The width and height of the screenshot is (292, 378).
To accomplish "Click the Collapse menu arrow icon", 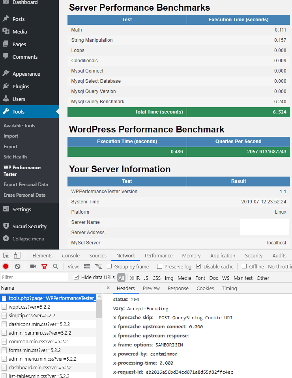I will [x=6, y=238].
